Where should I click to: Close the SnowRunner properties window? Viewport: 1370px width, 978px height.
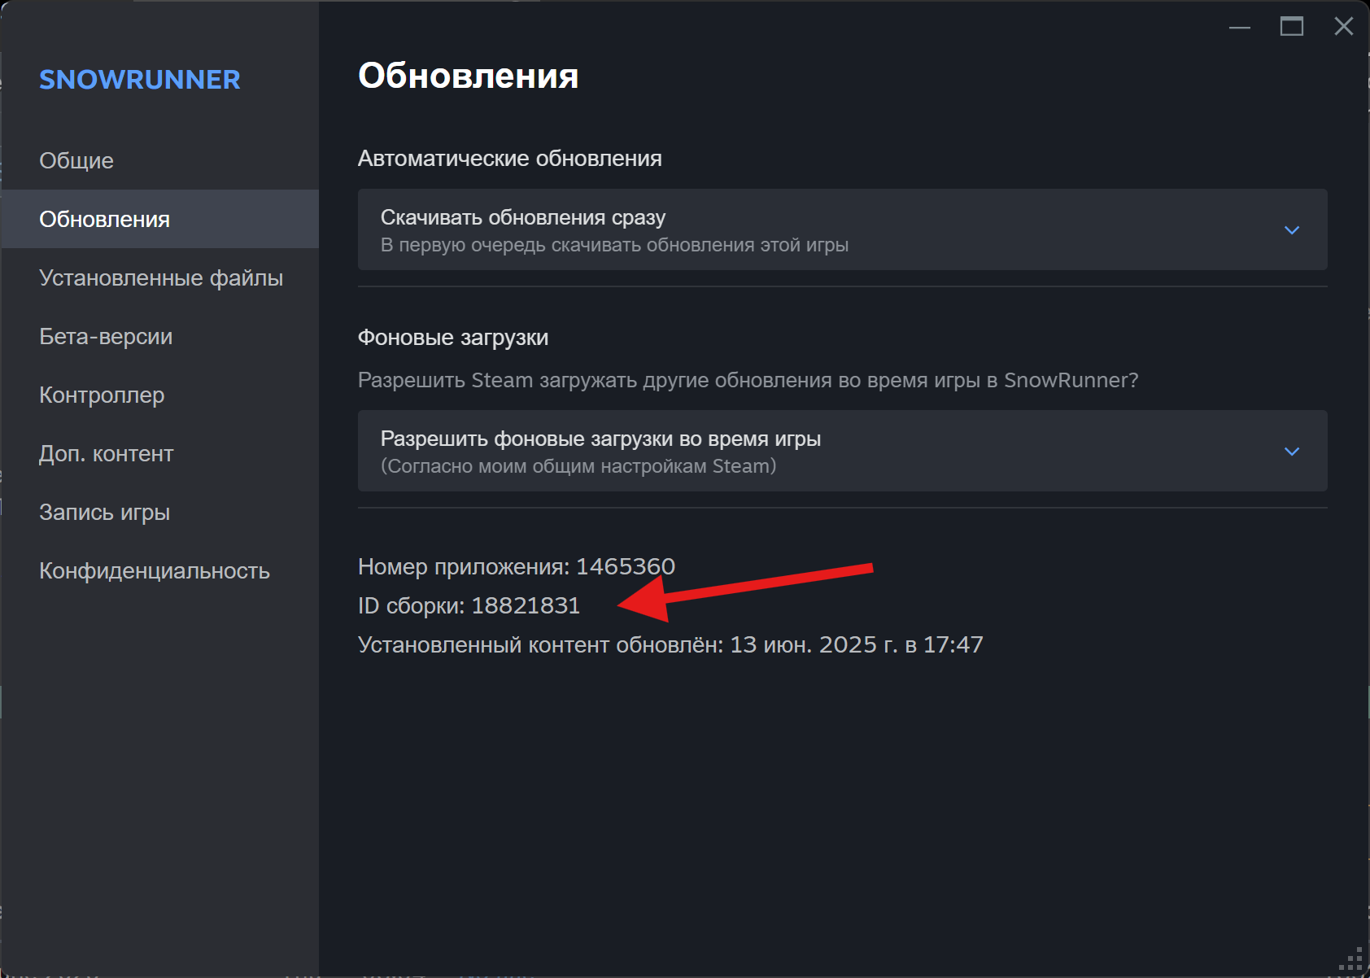[1344, 27]
